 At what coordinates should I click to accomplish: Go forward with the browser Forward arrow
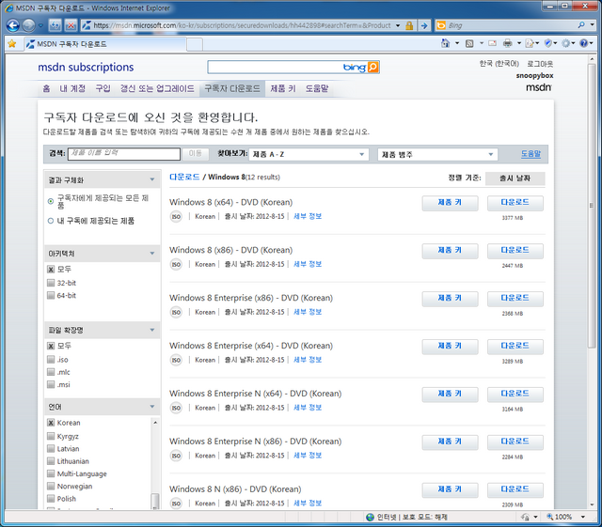click(28, 25)
